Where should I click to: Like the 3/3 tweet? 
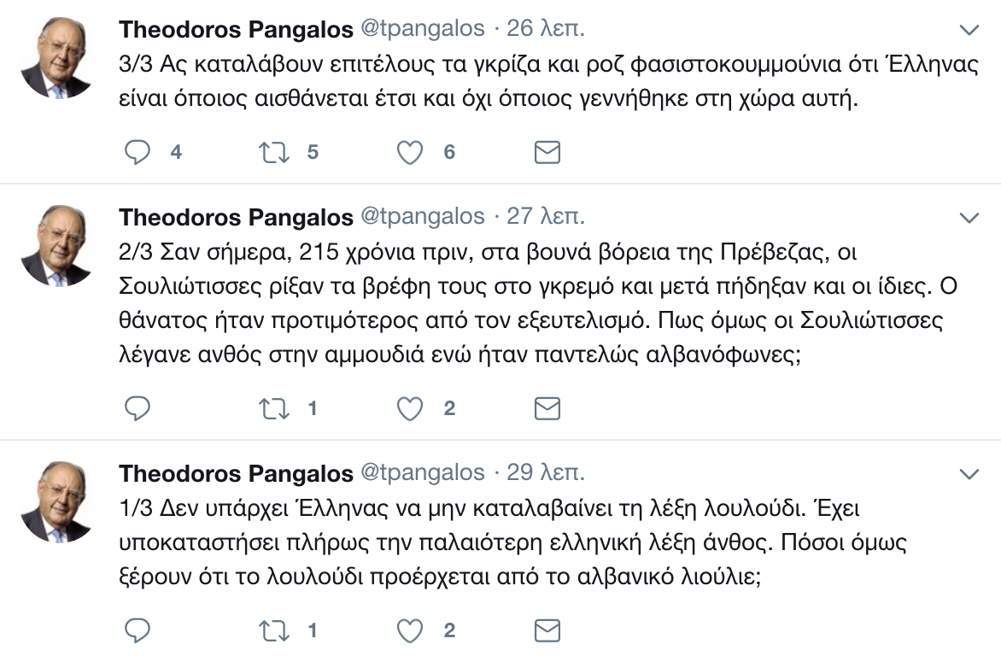[411, 153]
